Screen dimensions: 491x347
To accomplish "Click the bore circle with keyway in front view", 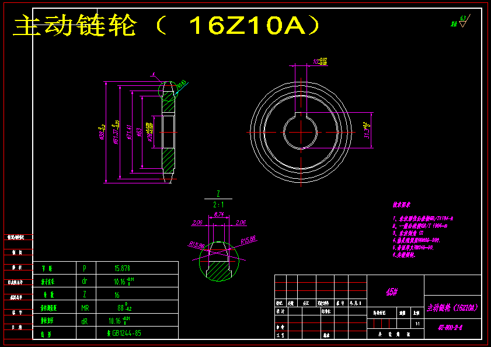I will tap(300, 132).
